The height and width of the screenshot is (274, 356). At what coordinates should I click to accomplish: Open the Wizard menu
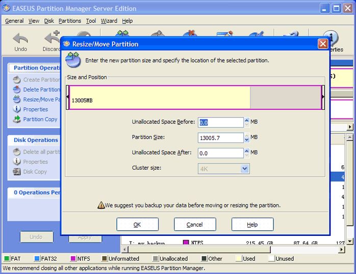pos(109,21)
